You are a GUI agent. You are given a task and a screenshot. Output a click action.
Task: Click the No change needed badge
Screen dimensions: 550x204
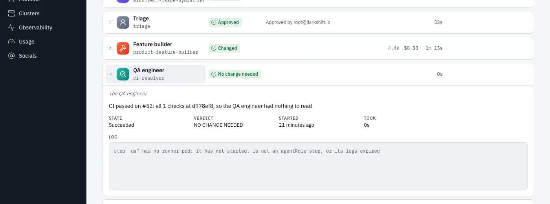(235, 74)
